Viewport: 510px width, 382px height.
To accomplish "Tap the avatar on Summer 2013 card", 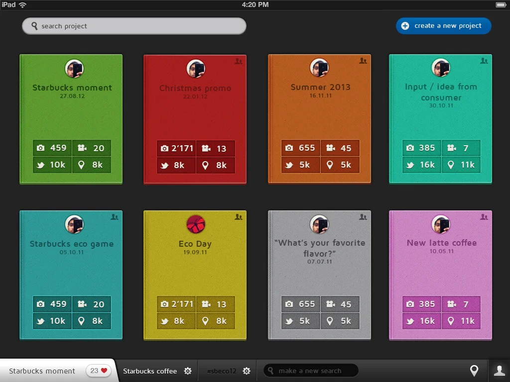I will (319, 68).
